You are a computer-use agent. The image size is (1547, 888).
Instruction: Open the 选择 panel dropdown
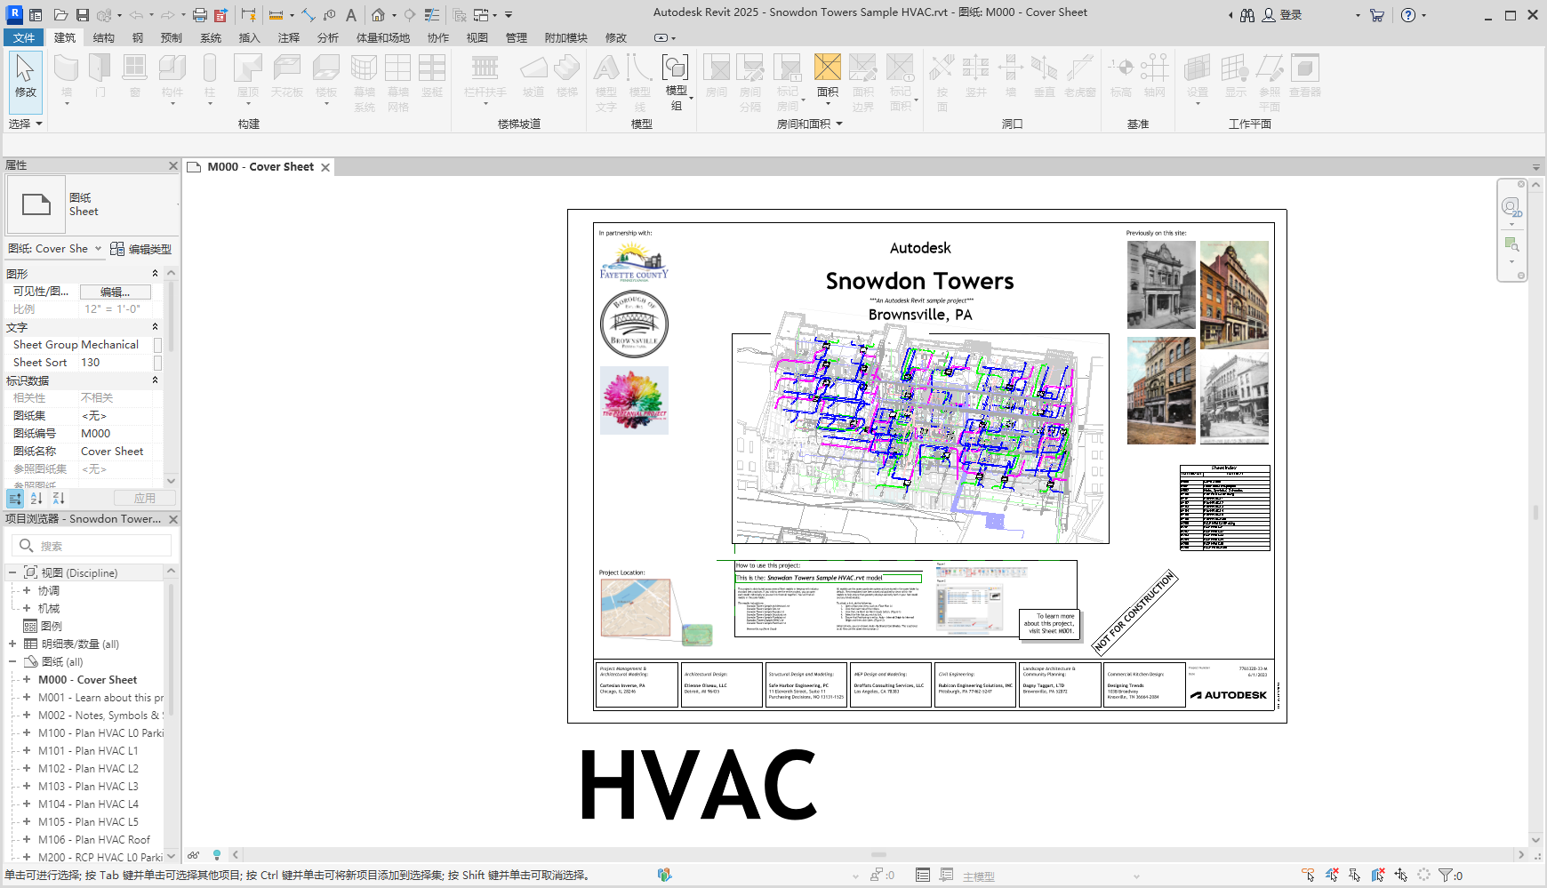click(x=25, y=124)
